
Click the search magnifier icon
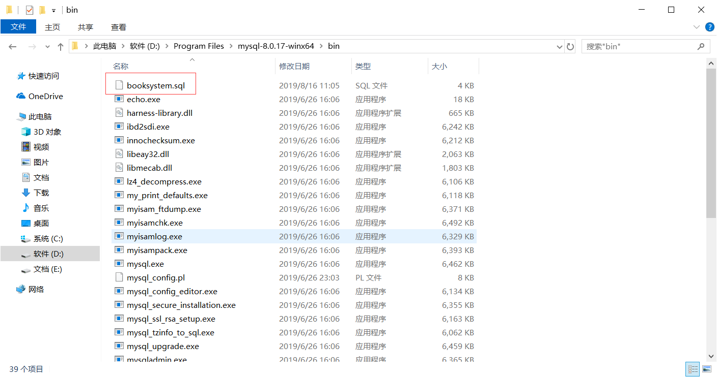pos(701,46)
